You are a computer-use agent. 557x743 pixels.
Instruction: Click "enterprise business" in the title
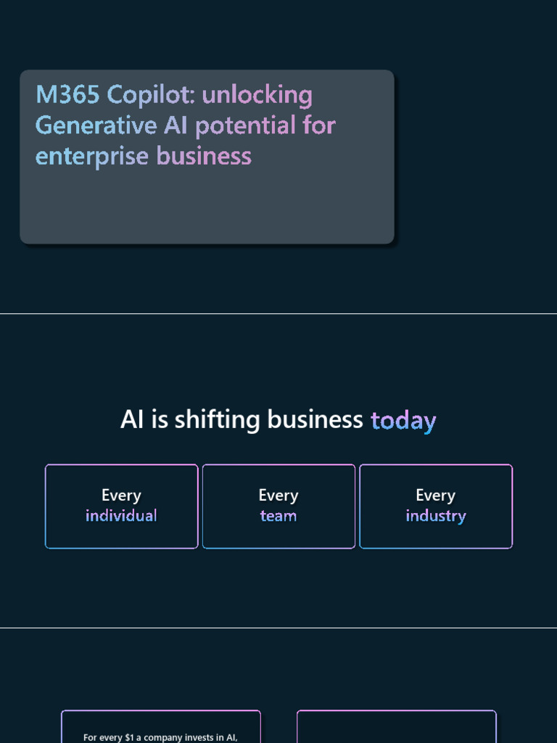pos(144,156)
